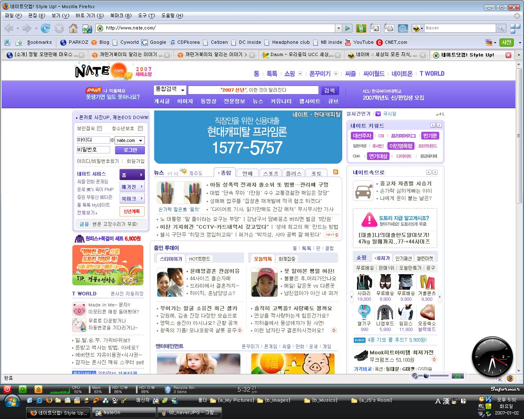524x419 pixels.
Task: Click the 매거진 button
Action: click(132, 187)
